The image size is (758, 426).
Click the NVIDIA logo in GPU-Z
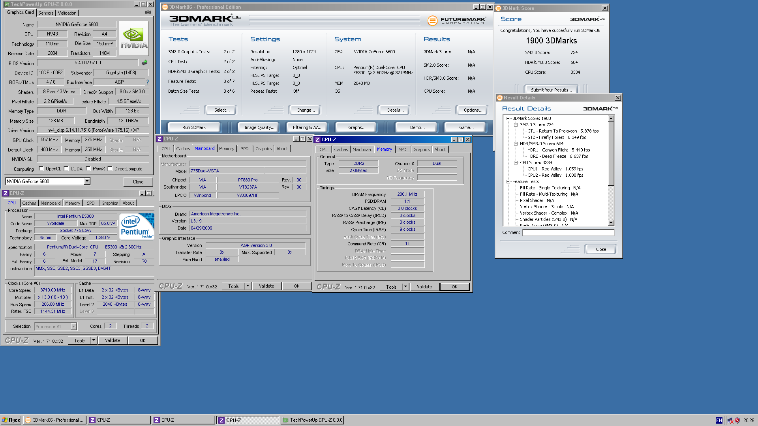pos(134,39)
